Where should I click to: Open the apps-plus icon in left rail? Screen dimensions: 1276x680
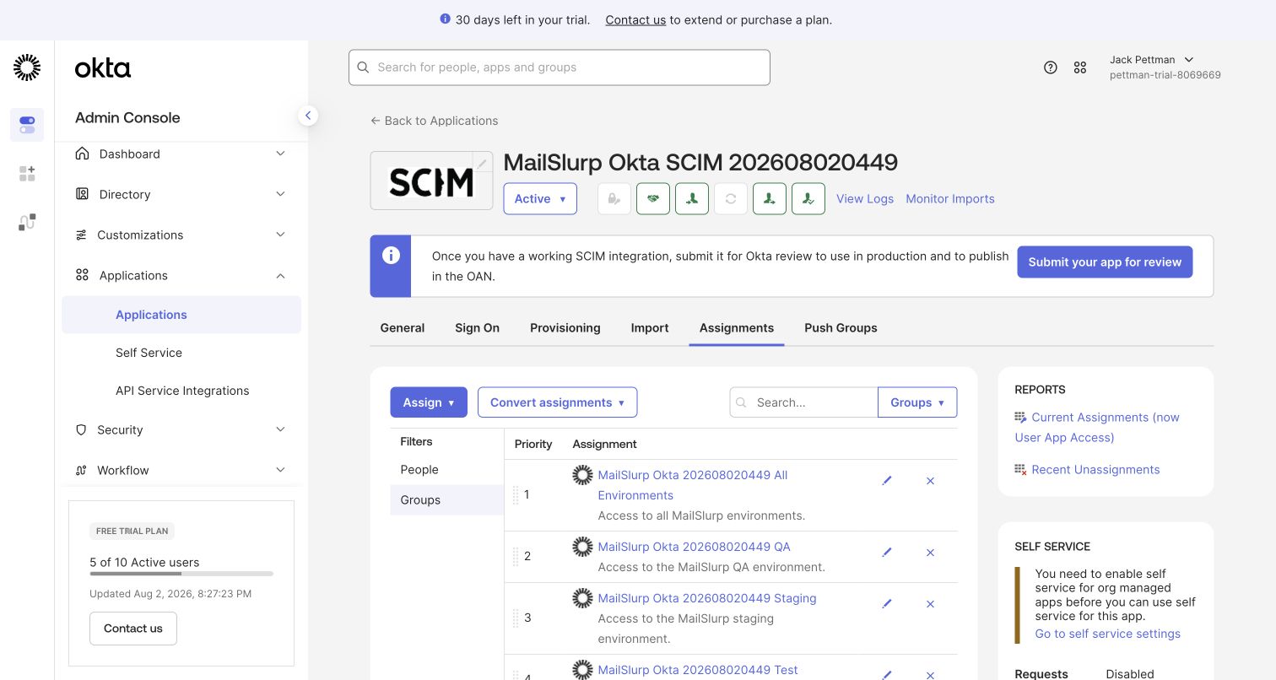[27, 174]
